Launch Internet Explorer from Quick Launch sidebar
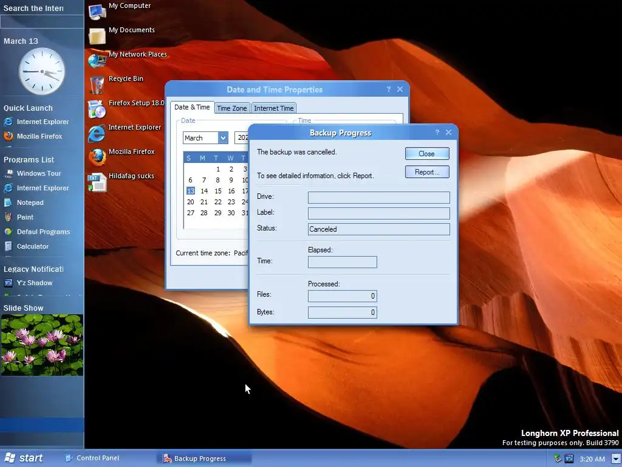The width and height of the screenshot is (622, 467). point(36,122)
